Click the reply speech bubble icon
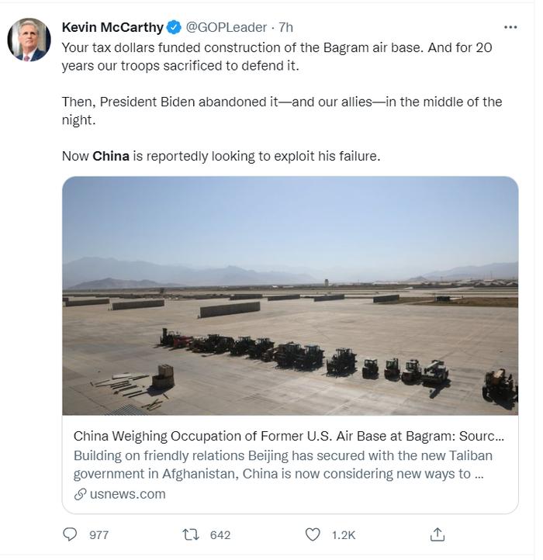Screen dimensions: 543x560 point(70,534)
